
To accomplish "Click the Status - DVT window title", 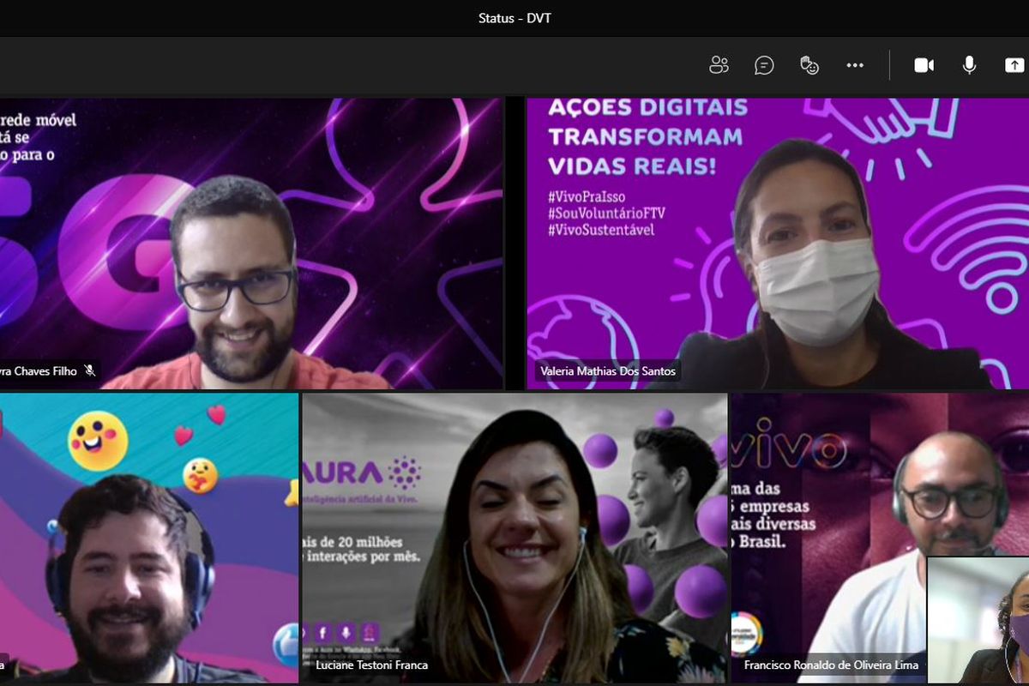I will coord(514,18).
